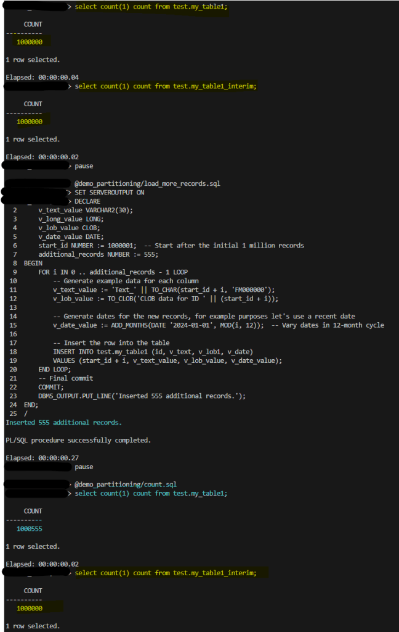Click the Elapsed: 00:00:00.27 timing line
This screenshot has width=399, height=632.
click(42, 458)
